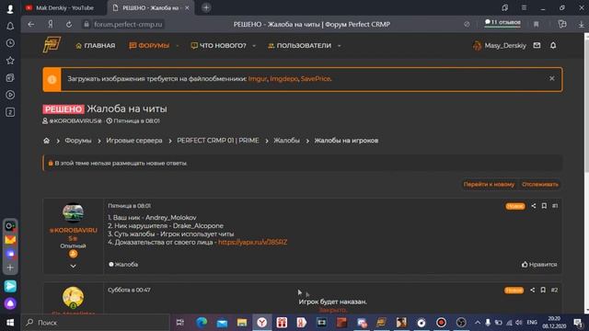Go to PERFECT CRMP 01 | PRIME breadcrumb
589x331 pixels.
pyautogui.click(x=218, y=141)
